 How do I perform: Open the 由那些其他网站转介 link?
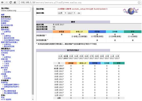point(11,87)
